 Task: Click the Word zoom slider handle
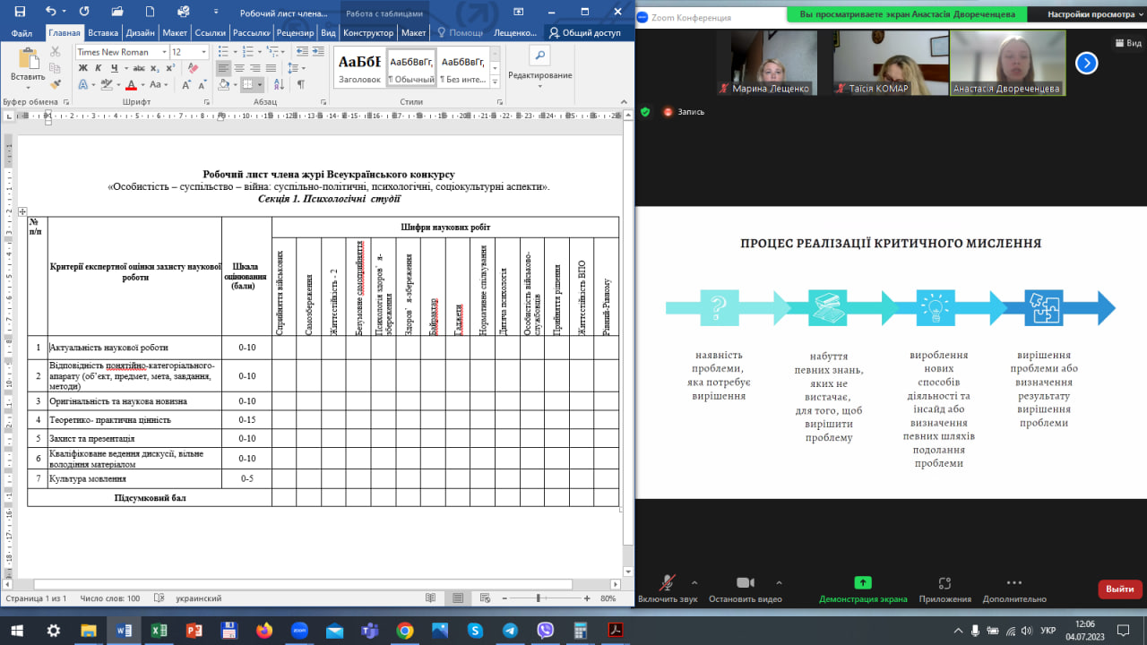pyautogui.click(x=538, y=598)
